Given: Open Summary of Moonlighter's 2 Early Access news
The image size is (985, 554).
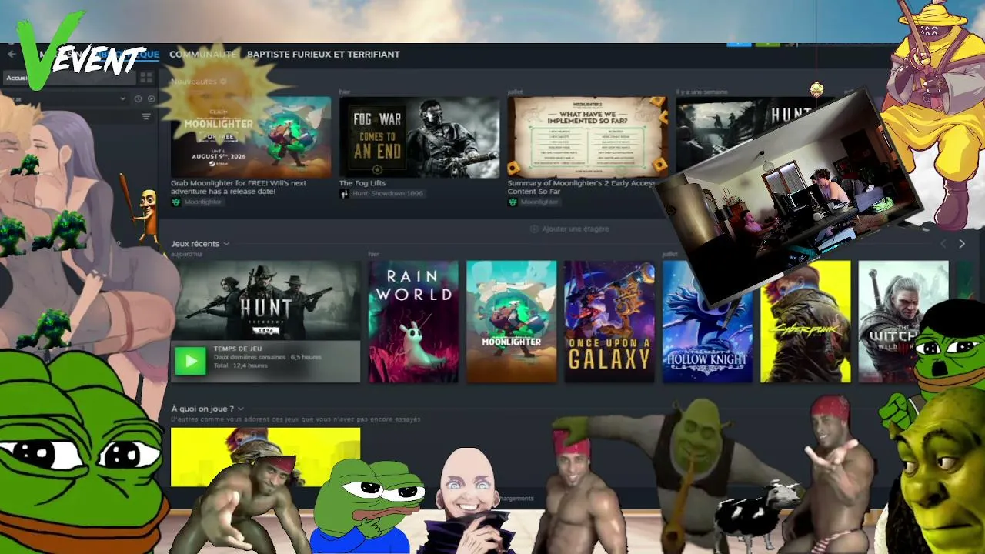Looking at the screenshot, I should [583, 187].
